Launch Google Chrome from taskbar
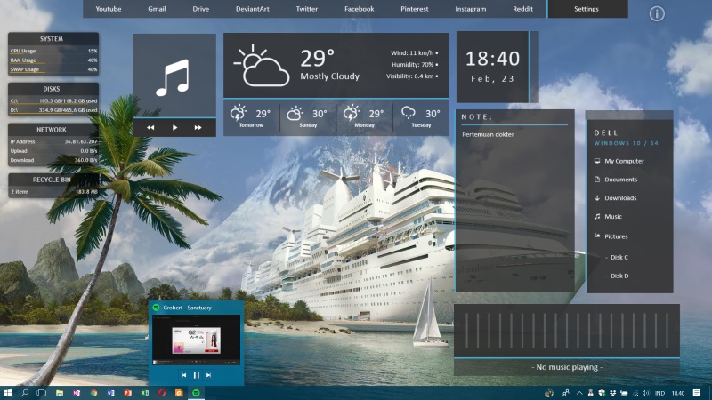 tap(93, 393)
